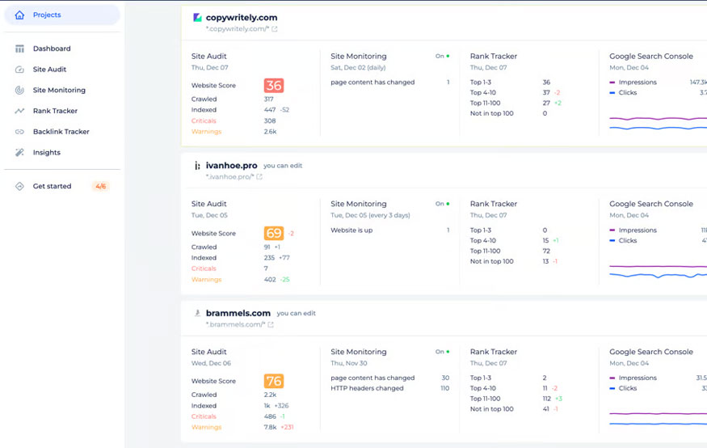The width and height of the screenshot is (707, 448).
Task: Click the Backlink Tracker link icon
Action: 19,132
